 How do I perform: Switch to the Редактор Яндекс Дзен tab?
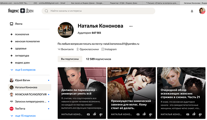coord(124,3)
